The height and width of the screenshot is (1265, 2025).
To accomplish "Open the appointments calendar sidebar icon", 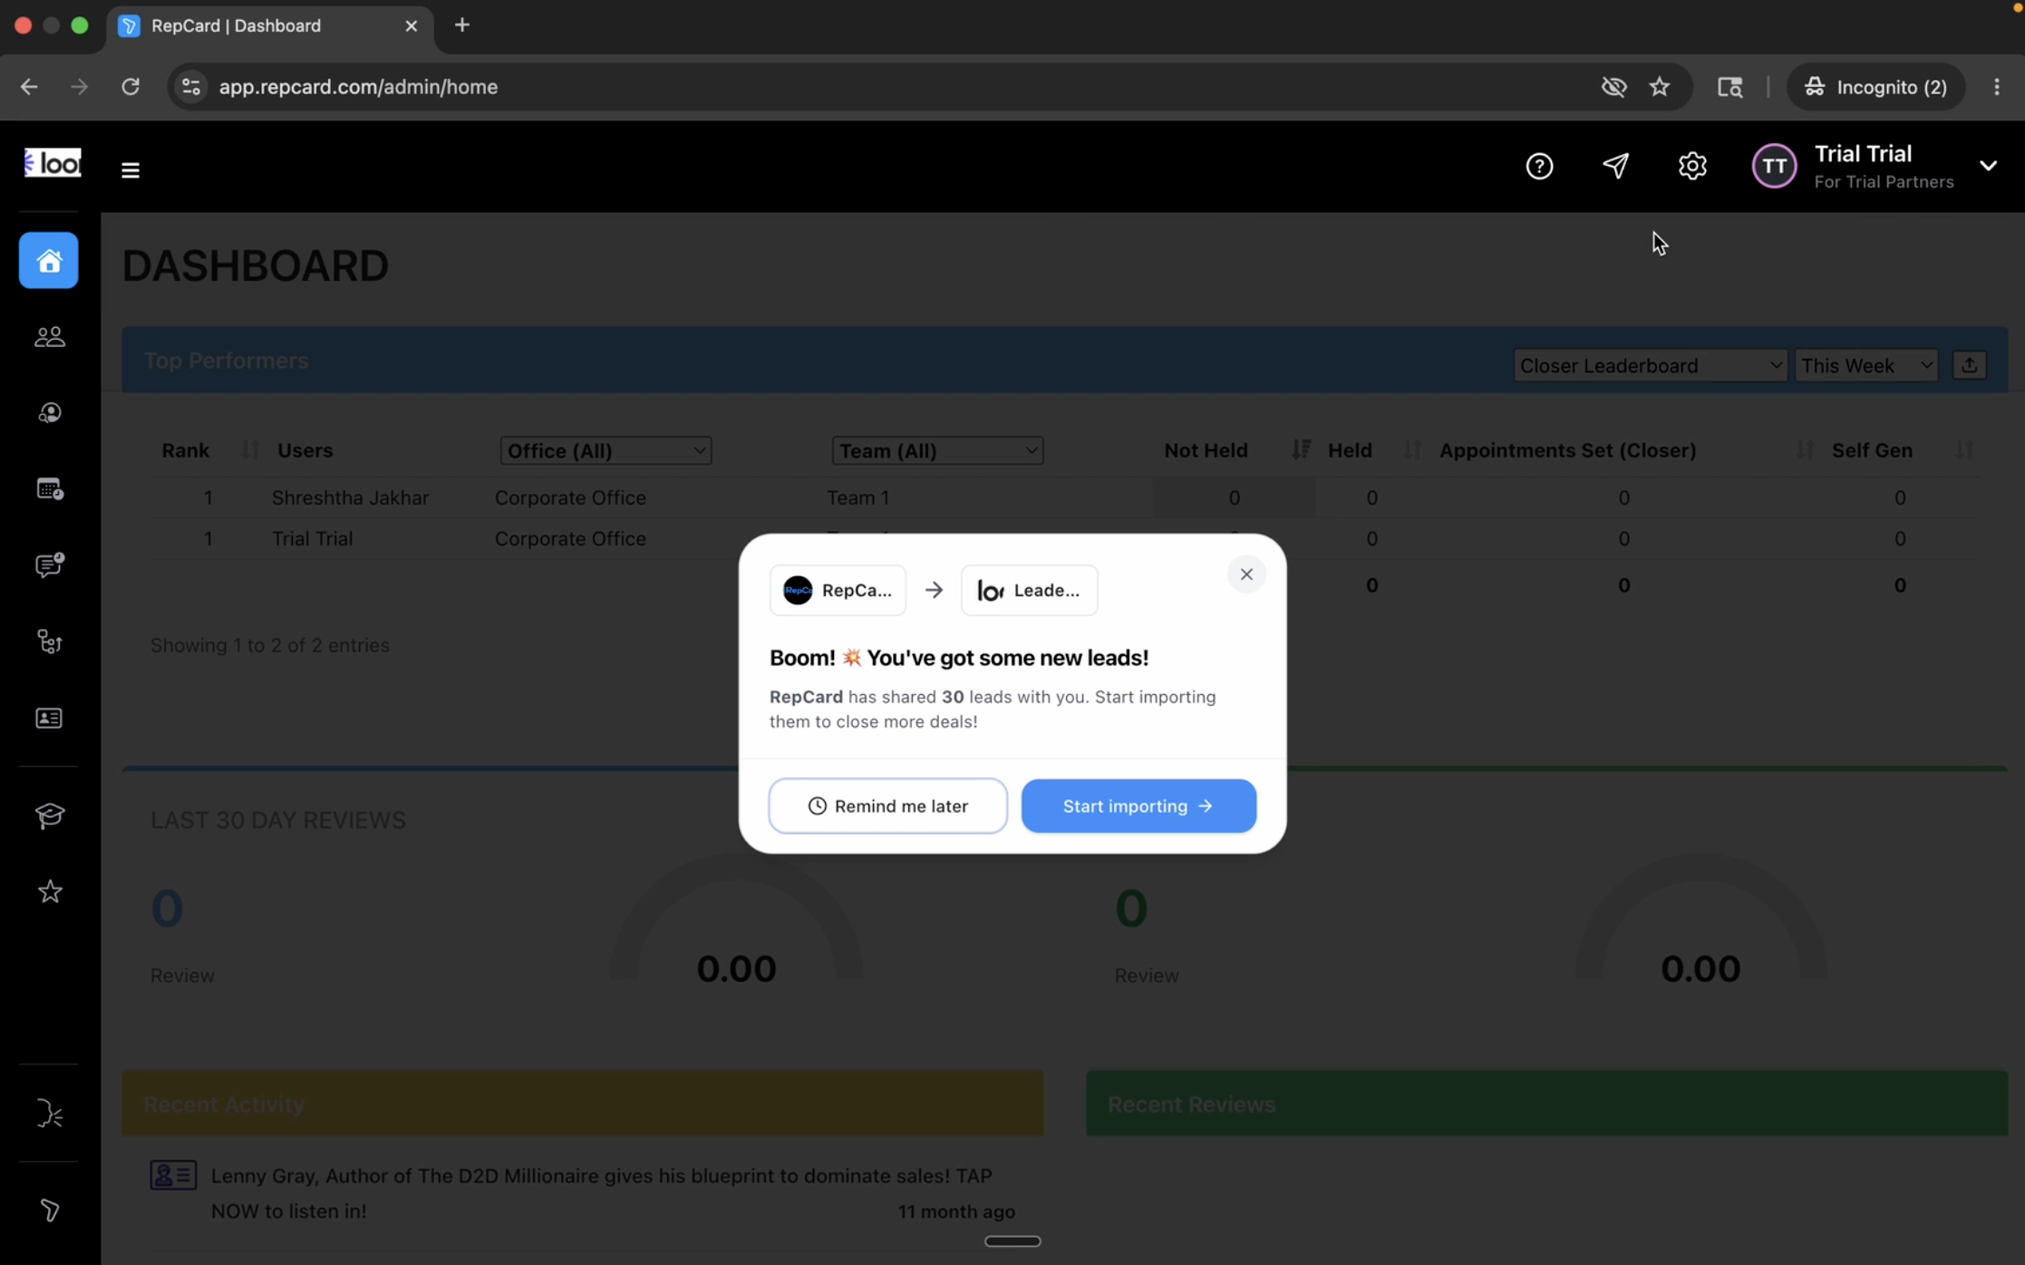I will pyautogui.click(x=49, y=489).
